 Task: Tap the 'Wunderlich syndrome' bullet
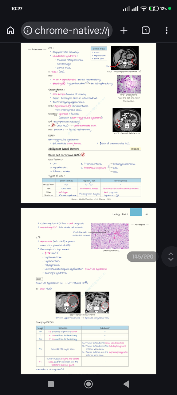[x=65, y=56]
